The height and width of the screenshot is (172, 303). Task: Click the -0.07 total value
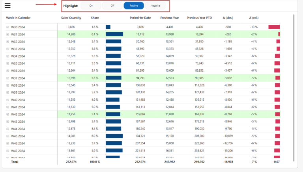pyautogui.click(x=276, y=162)
